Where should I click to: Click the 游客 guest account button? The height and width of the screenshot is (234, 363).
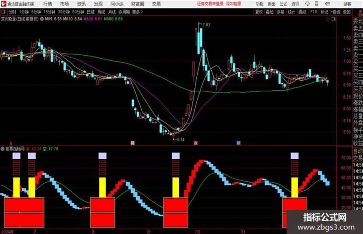click(x=347, y=4)
